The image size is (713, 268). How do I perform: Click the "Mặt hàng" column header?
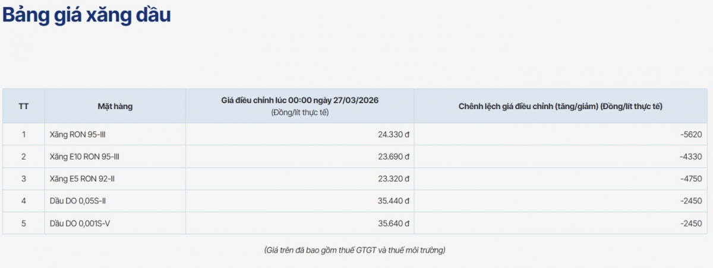point(115,106)
